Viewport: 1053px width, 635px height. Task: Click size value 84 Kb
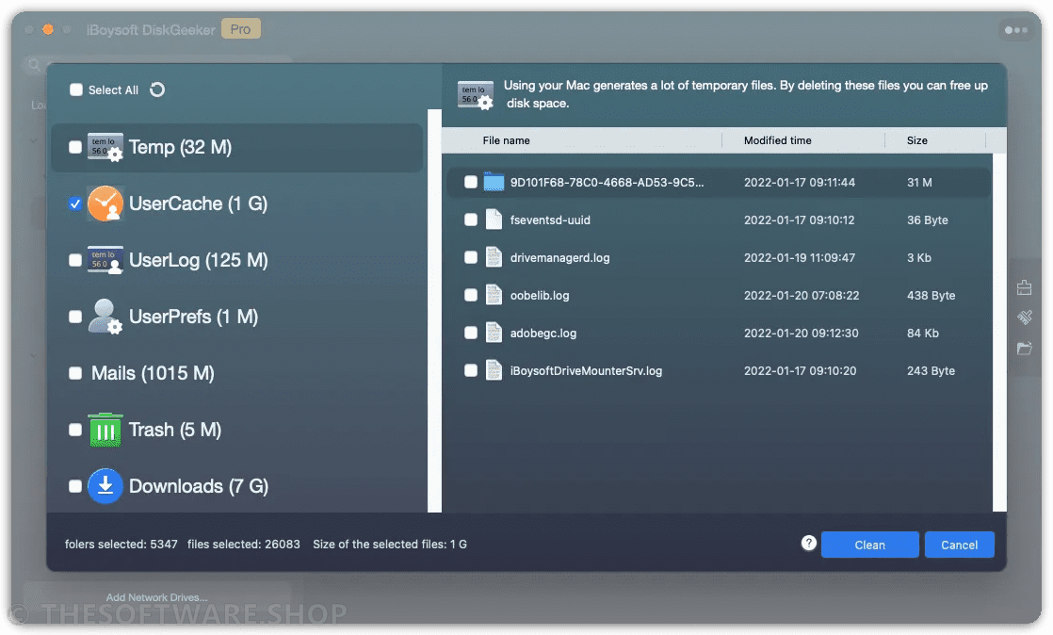[x=923, y=332]
